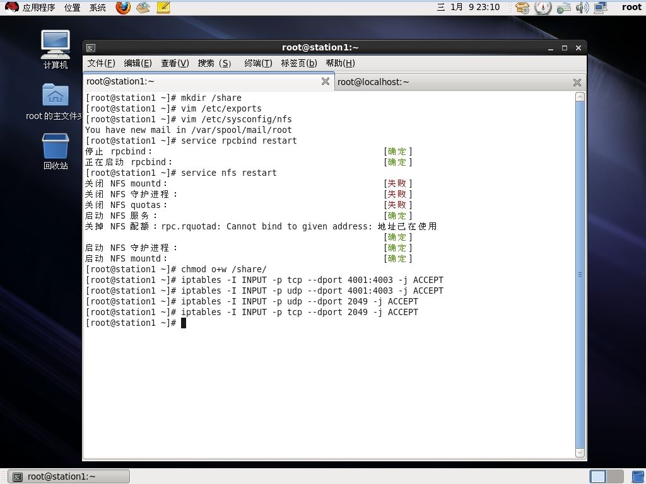Image resolution: width=646 pixels, height=484 pixels.
Task: Open the 应用程序 panel menu
Action: pos(38,8)
